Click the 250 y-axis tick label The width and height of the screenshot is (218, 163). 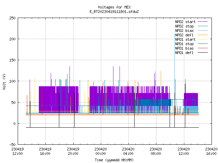click(12, 18)
